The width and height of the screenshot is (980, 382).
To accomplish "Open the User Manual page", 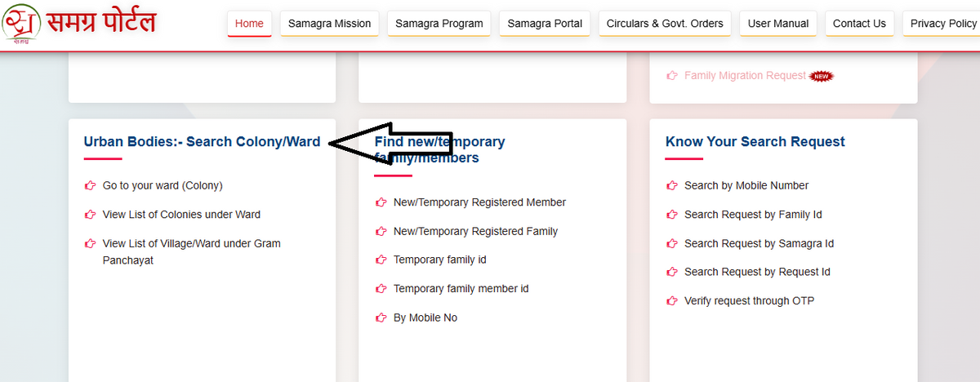I will click(778, 24).
